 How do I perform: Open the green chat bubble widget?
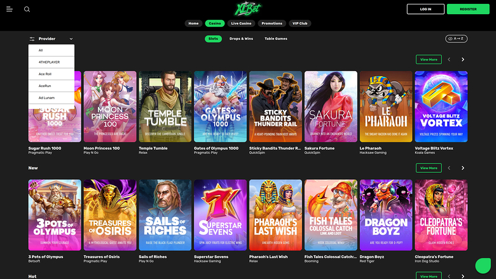tap(483, 266)
